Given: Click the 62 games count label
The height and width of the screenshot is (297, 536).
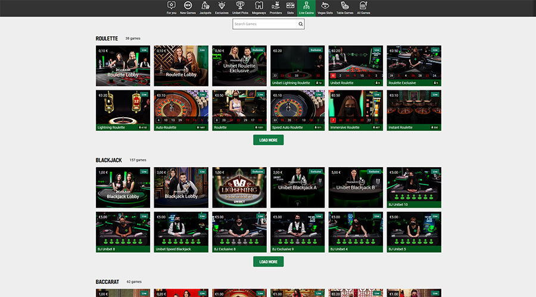Looking at the screenshot, I should pyautogui.click(x=134, y=282).
